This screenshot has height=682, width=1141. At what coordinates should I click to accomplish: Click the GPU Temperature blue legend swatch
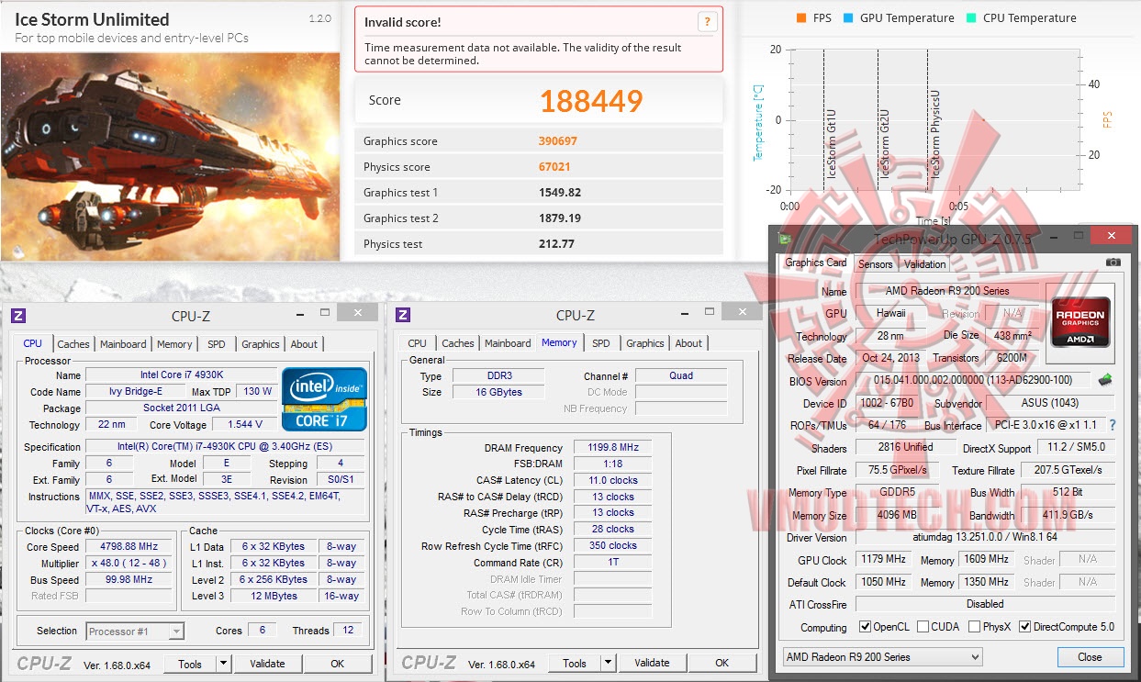[x=849, y=18]
